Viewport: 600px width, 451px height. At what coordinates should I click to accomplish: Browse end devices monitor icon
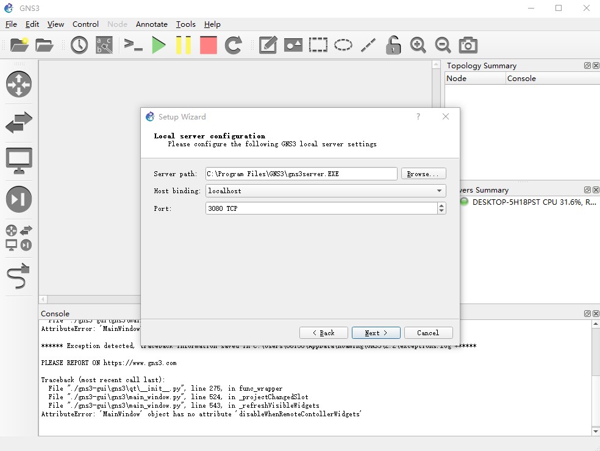[19, 161]
